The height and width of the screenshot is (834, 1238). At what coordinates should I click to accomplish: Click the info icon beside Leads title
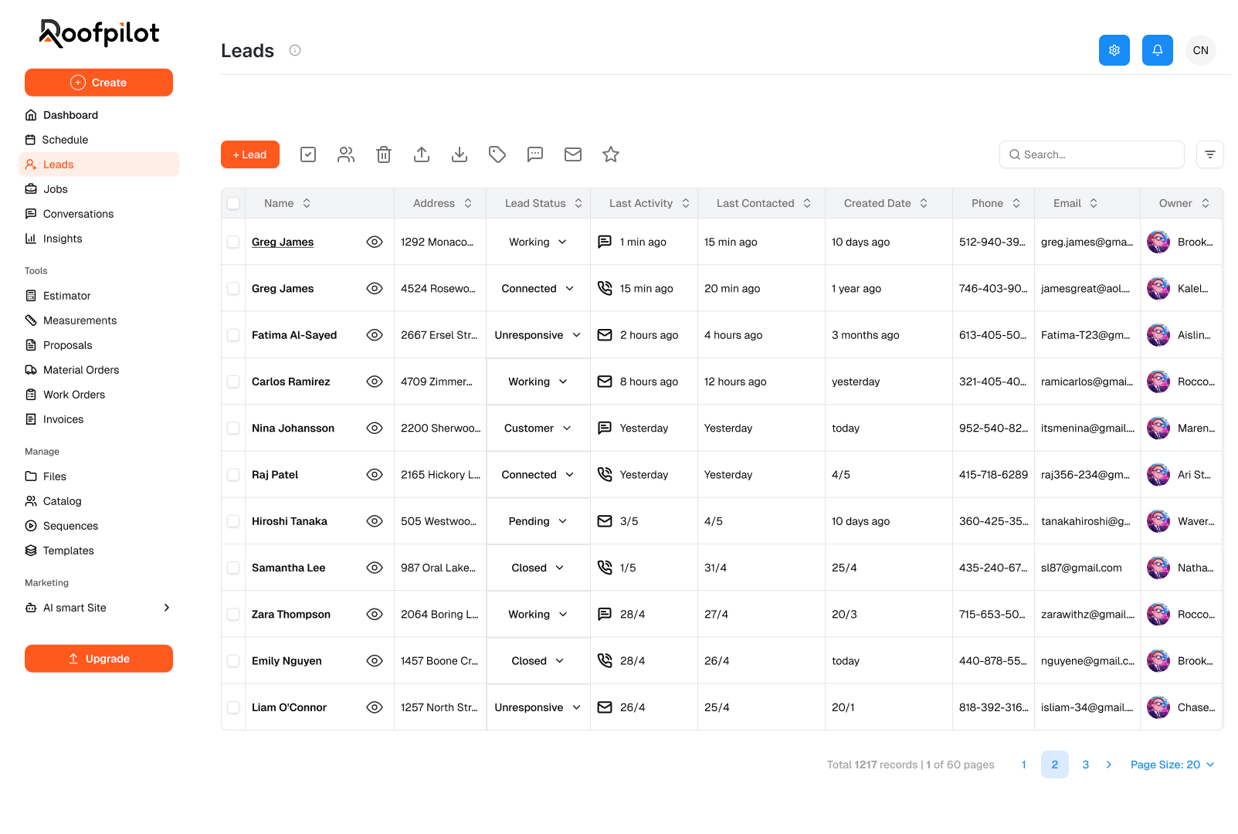tap(295, 50)
